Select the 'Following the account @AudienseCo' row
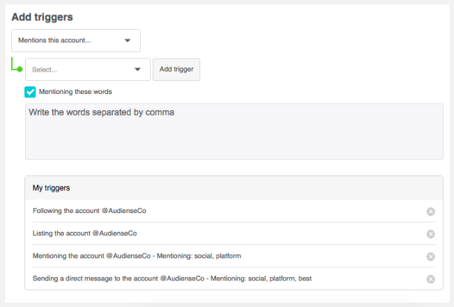Viewport: 454px width, 307px height. pyautogui.click(x=234, y=211)
